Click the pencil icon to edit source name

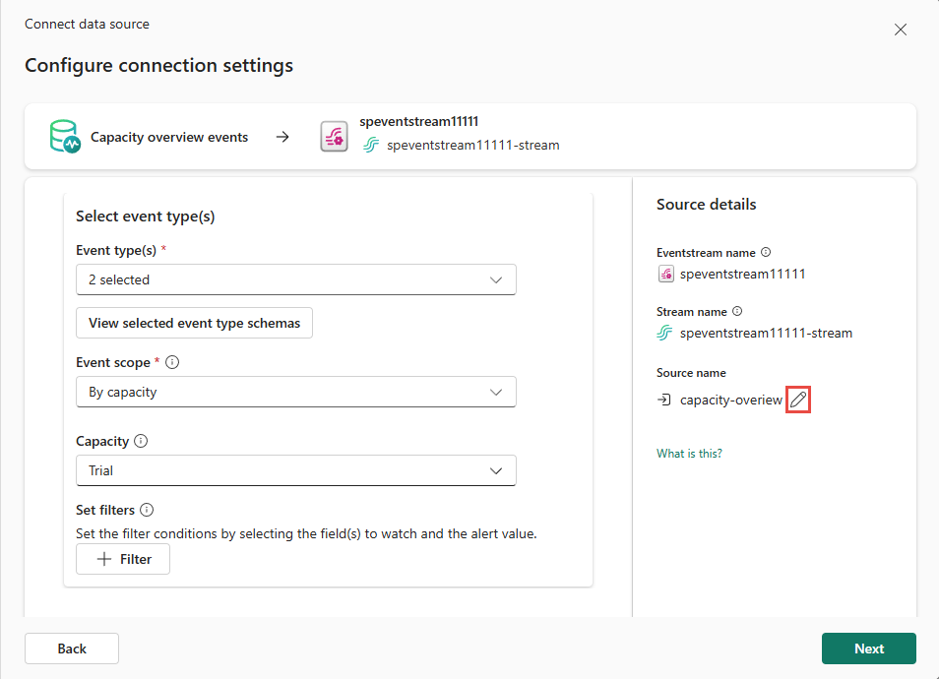point(798,400)
